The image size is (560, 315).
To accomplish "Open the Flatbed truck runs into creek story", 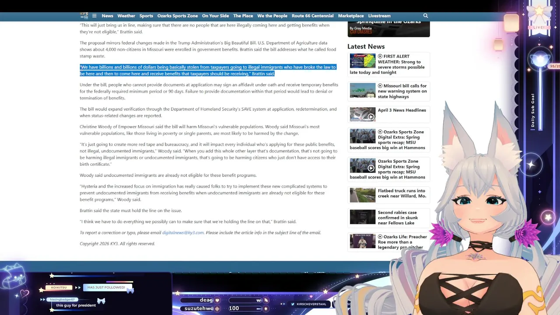I will (402, 193).
